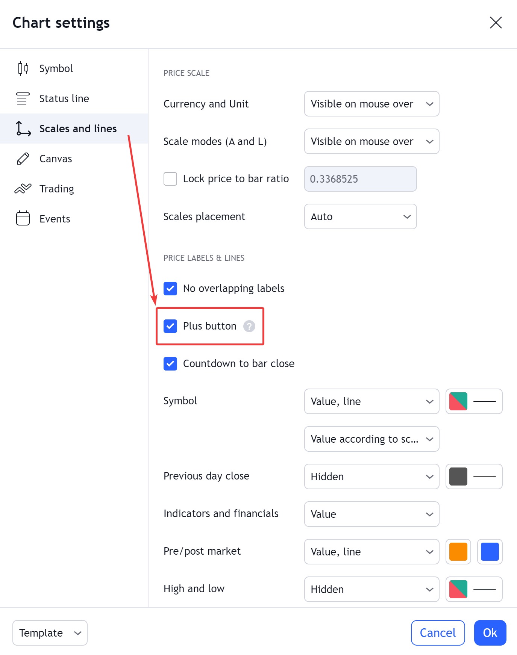Pick the orange Pre/post market color swatch

(x=458, y=552)
